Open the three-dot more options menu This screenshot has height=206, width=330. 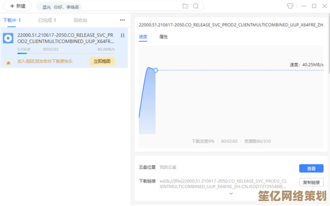pyautogui.click(x=122, y=20)
